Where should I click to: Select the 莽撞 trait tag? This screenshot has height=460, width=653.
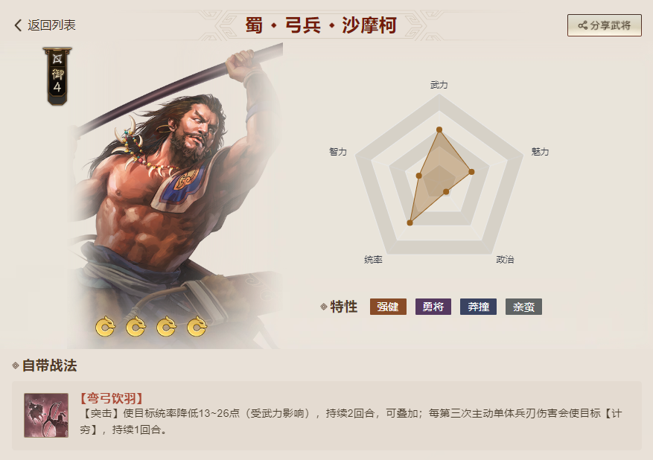478,307
